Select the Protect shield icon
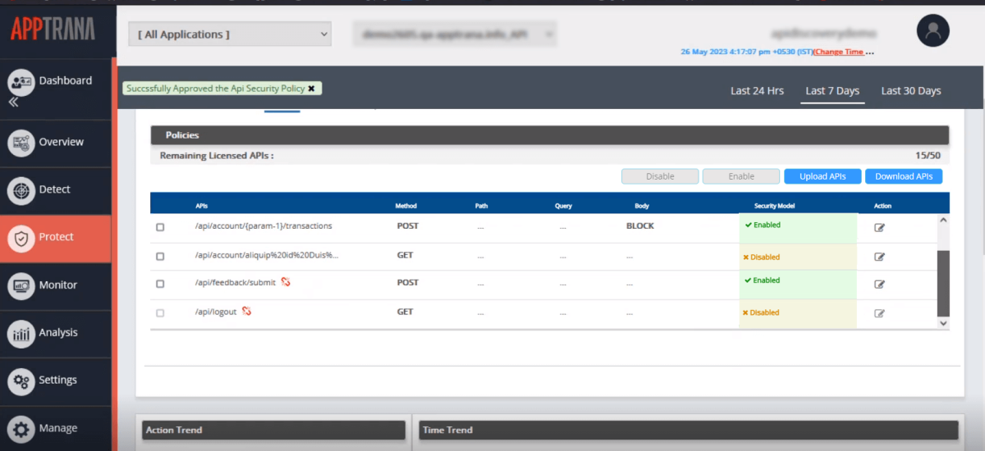985x451 pixels. coord(21,238)
